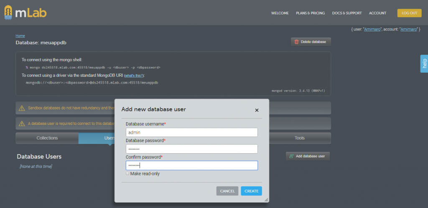Open DOCS & SUPPORT page
The image size is (428, 208).
[x=347, y=13]
